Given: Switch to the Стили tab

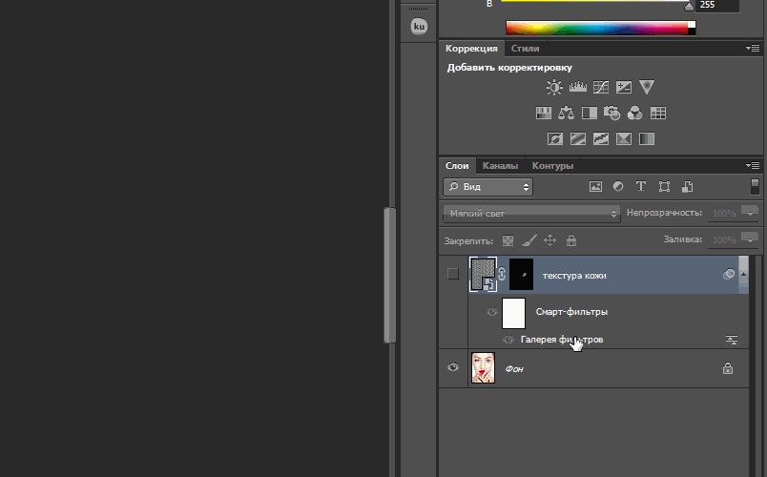Looking at the screenshot, I should 525,48.
